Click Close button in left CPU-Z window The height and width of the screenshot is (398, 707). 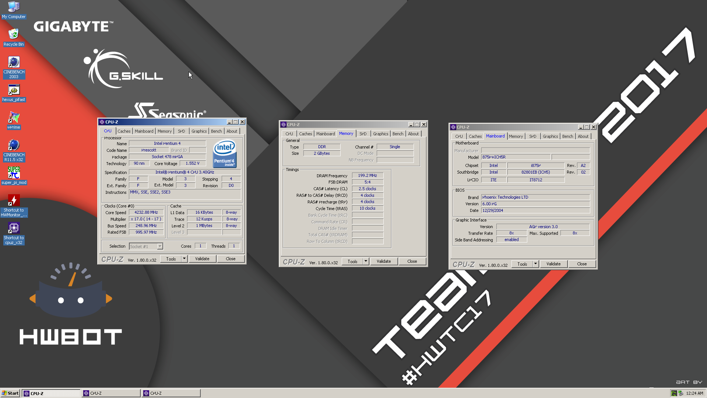pyautogui.click(x=231, y=259)
